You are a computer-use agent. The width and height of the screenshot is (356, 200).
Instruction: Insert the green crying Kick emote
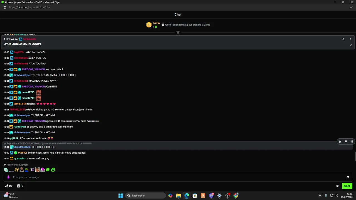53,170
